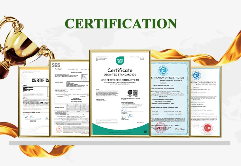The image size is (241, 166).
Task: Click 'ATION OF REGISTRATION' heading on rightmost certificate
Action: [203, 83]
